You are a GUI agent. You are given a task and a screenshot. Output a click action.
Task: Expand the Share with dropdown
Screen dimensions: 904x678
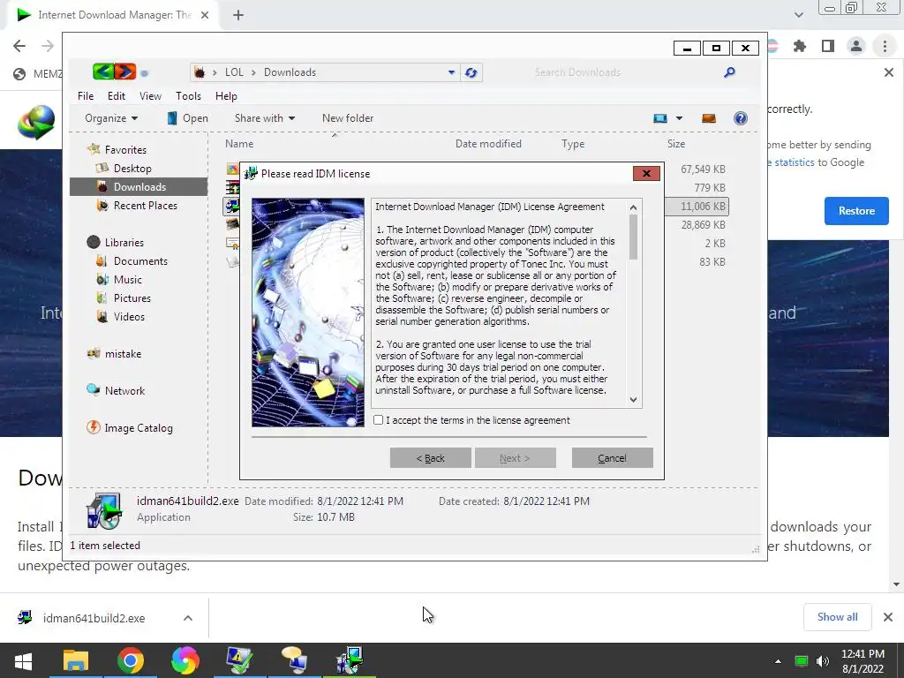point(265,118)
